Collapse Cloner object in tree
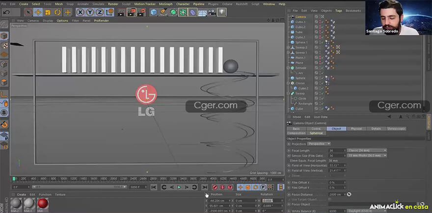The width and height of the screenshot is (432, 213). [x=289, y=83]
